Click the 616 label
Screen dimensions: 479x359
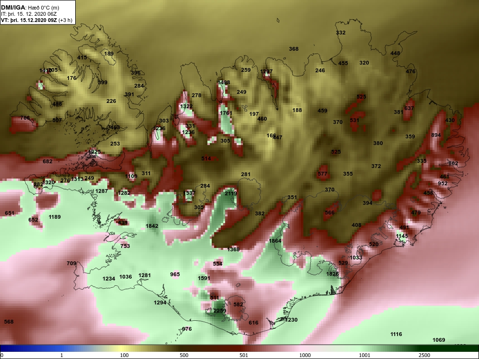pos(253,323)
